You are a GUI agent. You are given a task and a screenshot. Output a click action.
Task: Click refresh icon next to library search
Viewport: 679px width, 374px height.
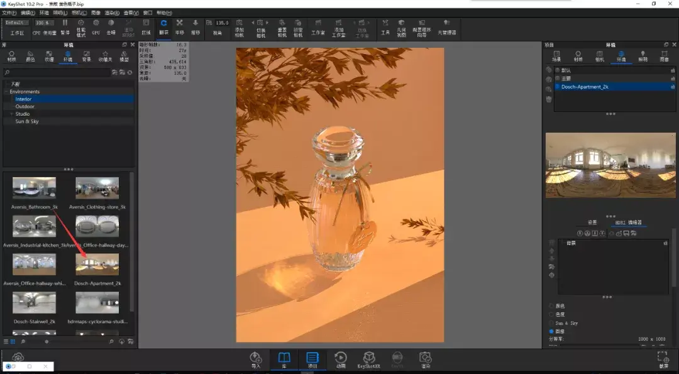click(130, 72)
